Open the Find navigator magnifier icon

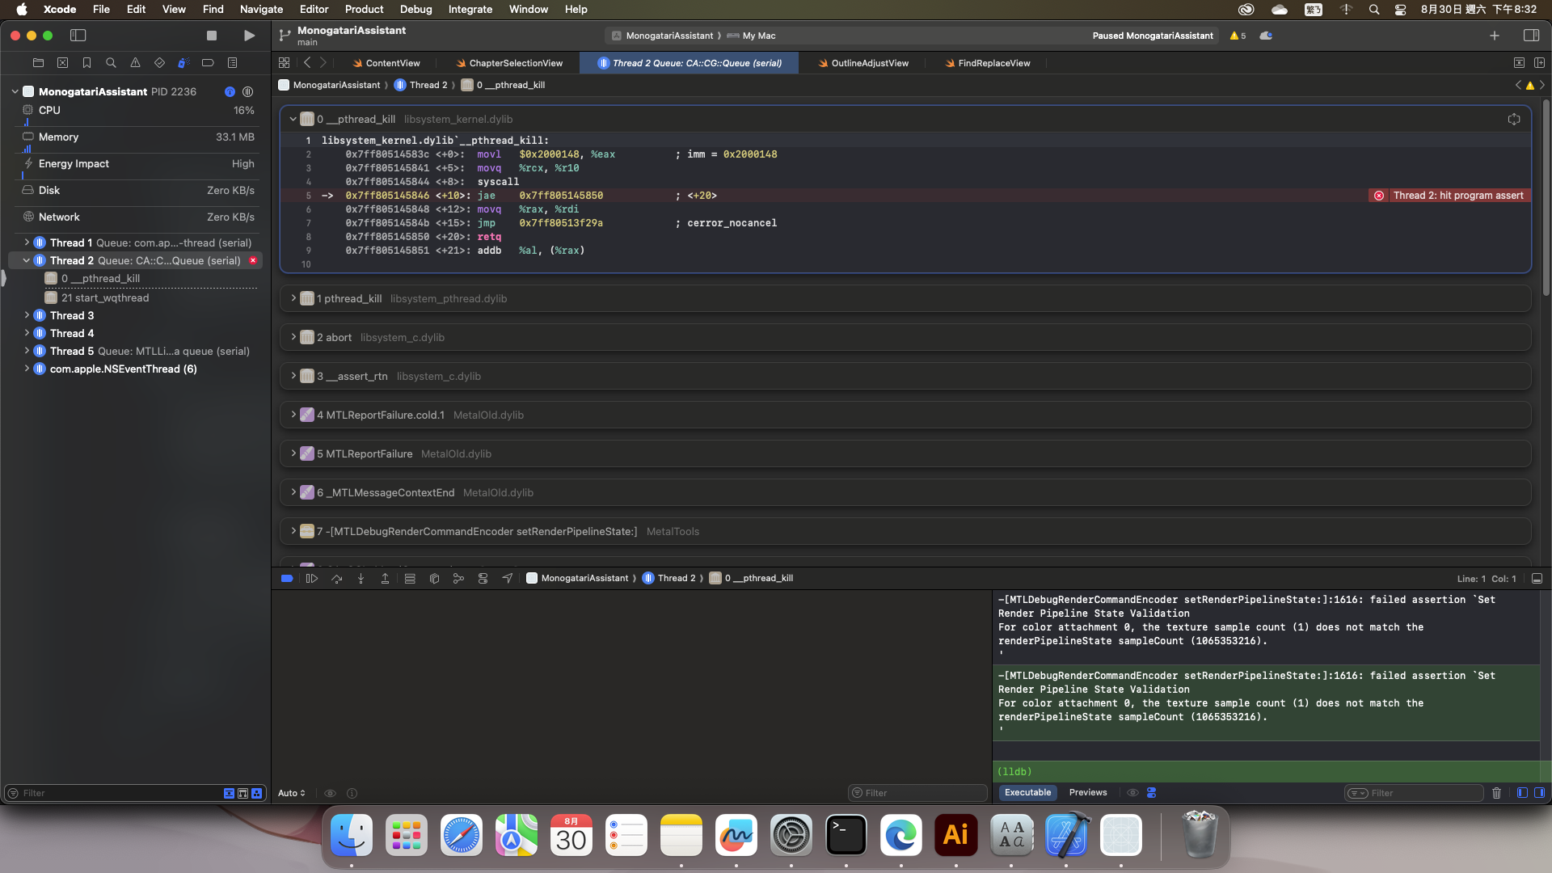point(111,62)
